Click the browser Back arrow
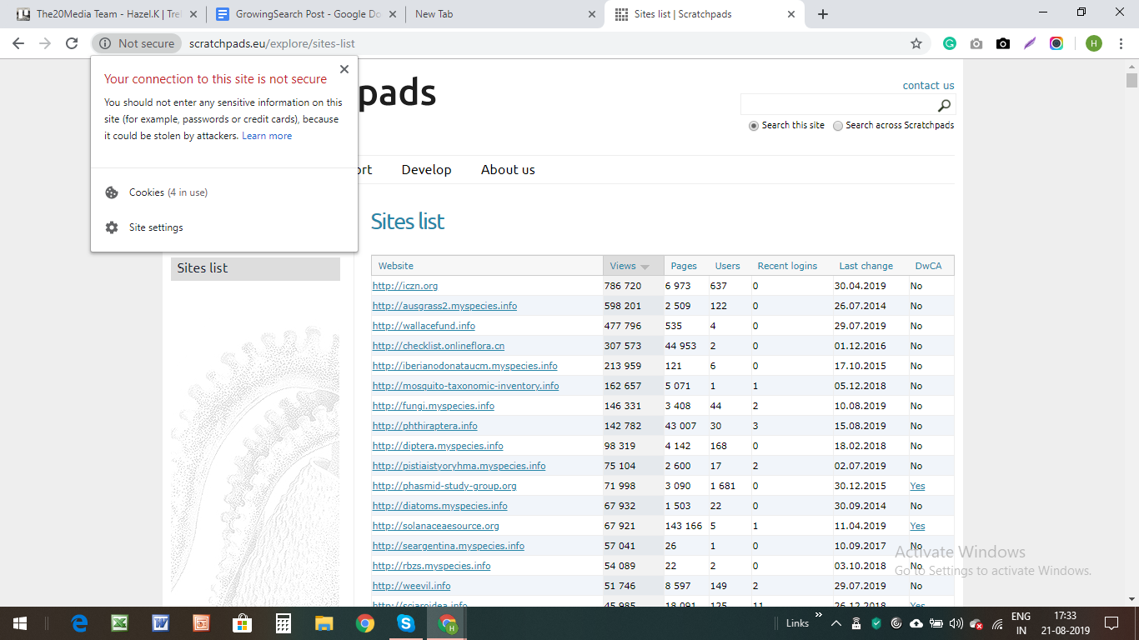1139x640 pixels. coord(18,43)
